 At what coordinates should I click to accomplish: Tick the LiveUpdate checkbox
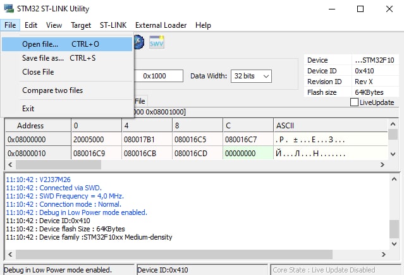click(354, 102)
